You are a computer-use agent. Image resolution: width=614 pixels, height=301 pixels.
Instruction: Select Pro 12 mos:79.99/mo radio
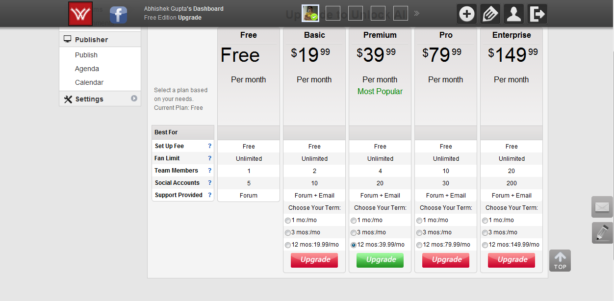(x=419, y=245)
